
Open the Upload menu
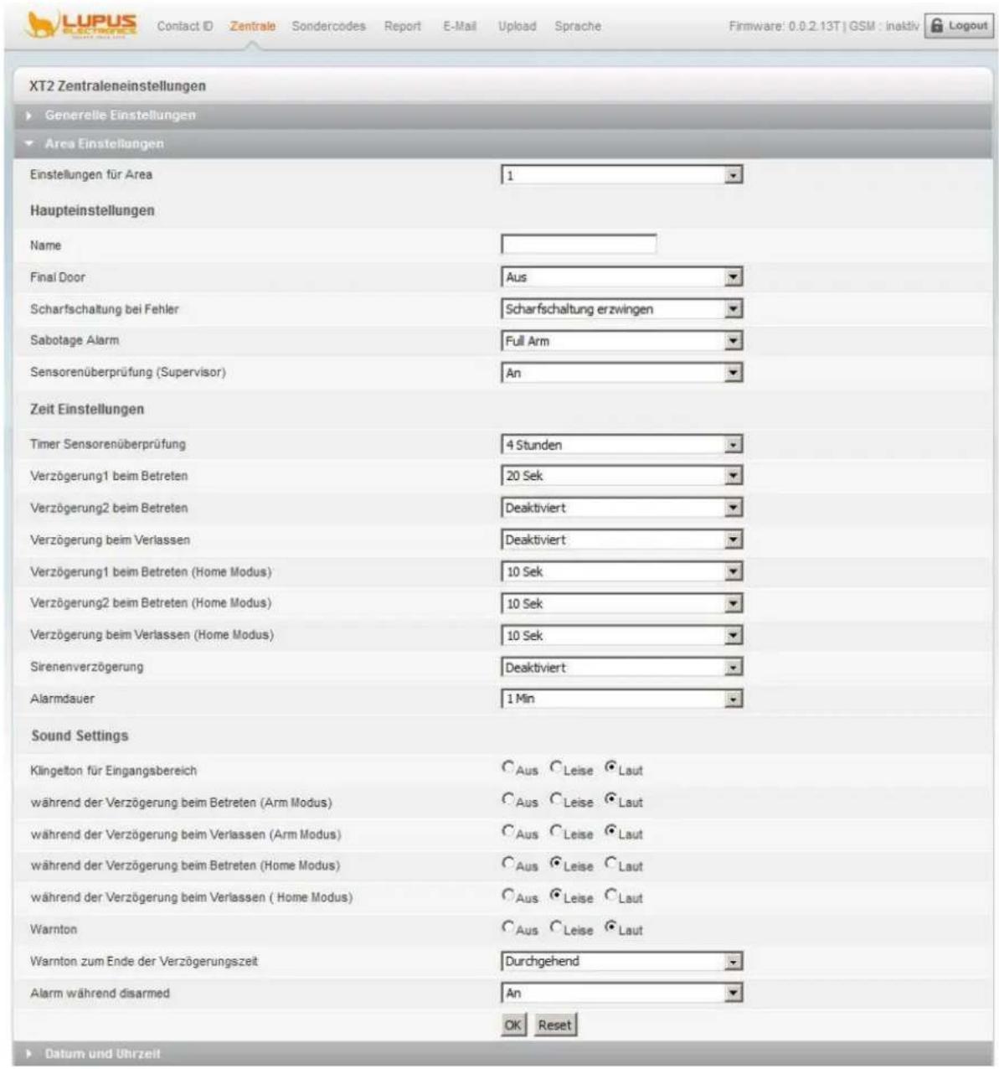coord(517,26)
